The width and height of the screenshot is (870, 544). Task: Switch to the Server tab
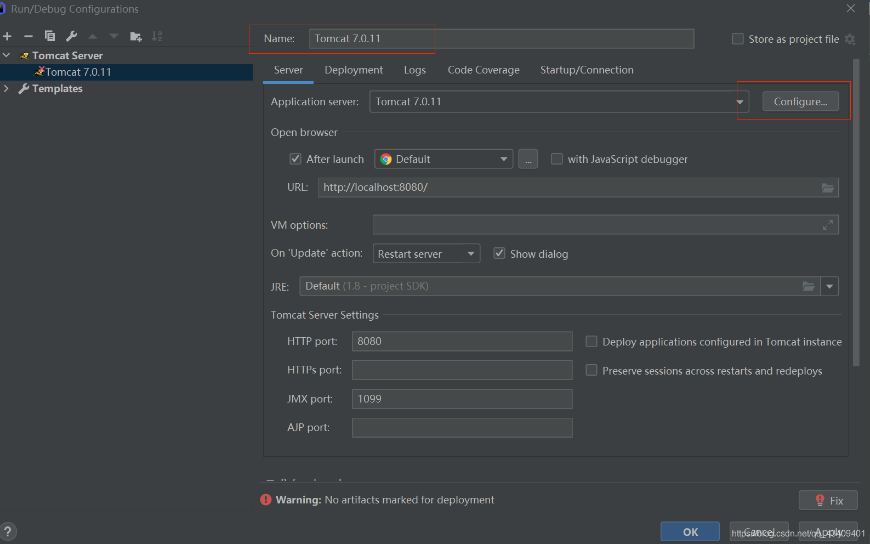pos(288,70)
